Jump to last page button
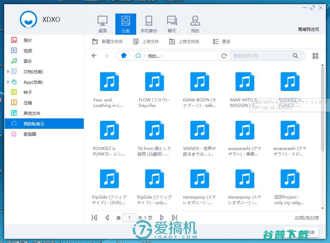 pyautogui.click(x=174, y=218)
